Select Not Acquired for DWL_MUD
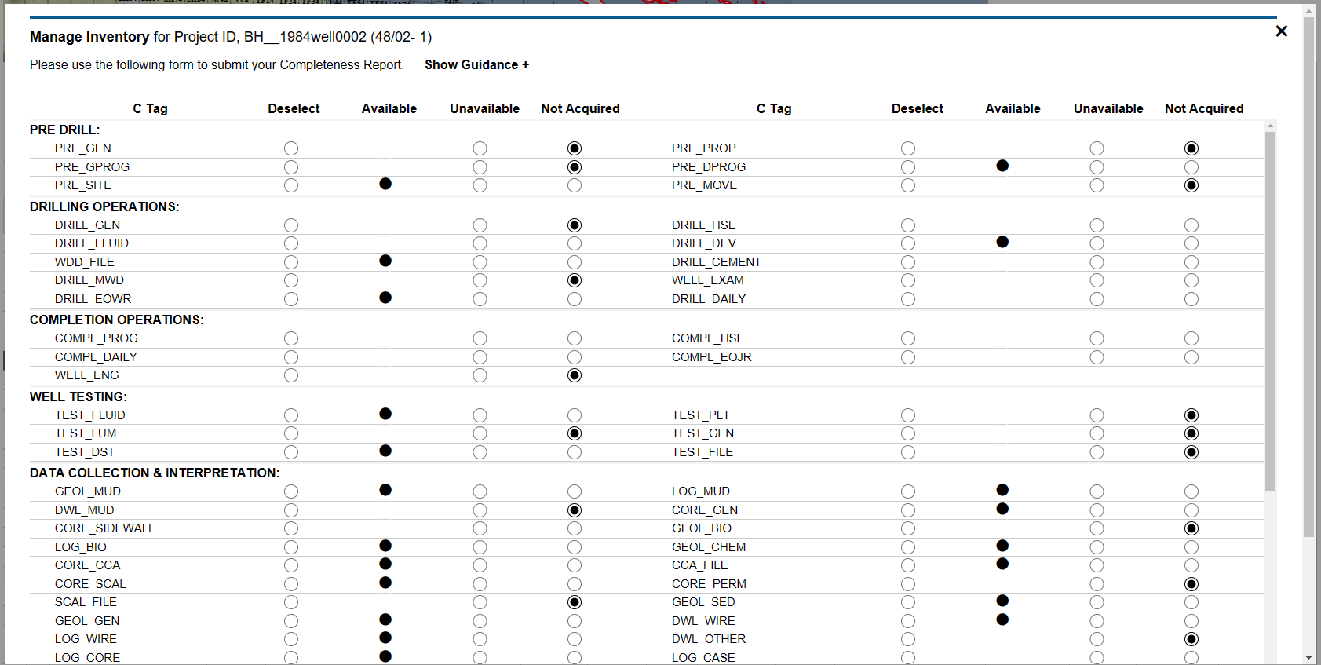This screenshot has height=665, width=1321. (x=575, y=510)
